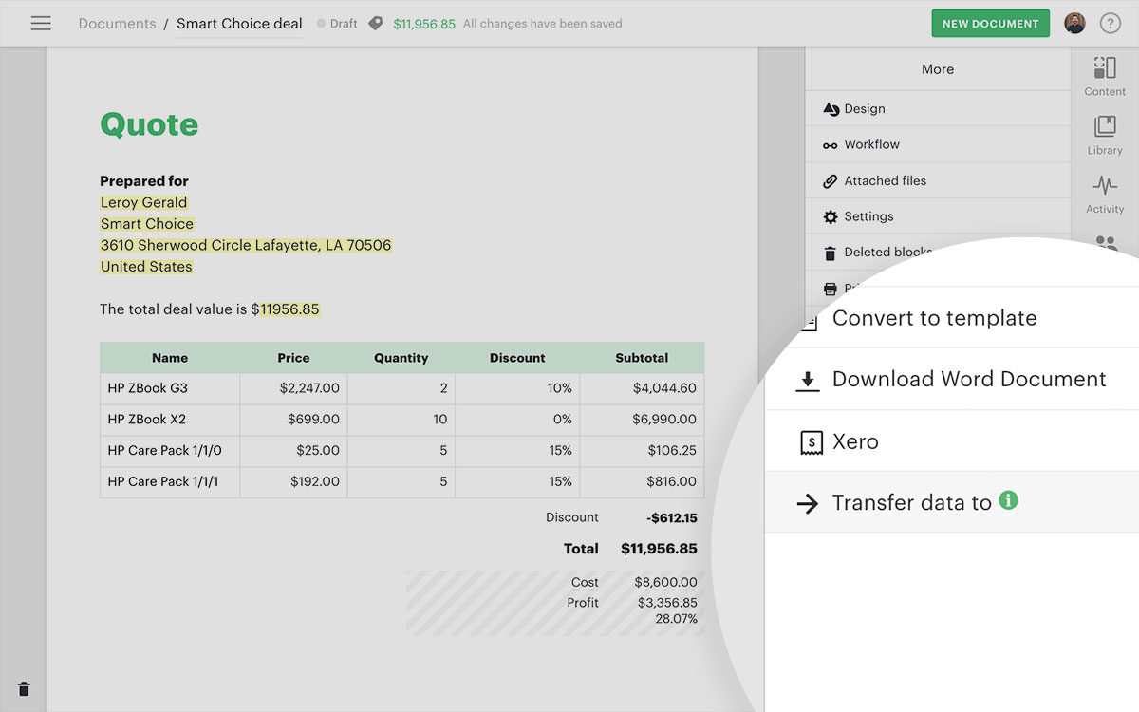Screen dimensions: 1139x712
Task: Open Settings menu entry
Action: point(938,216)
